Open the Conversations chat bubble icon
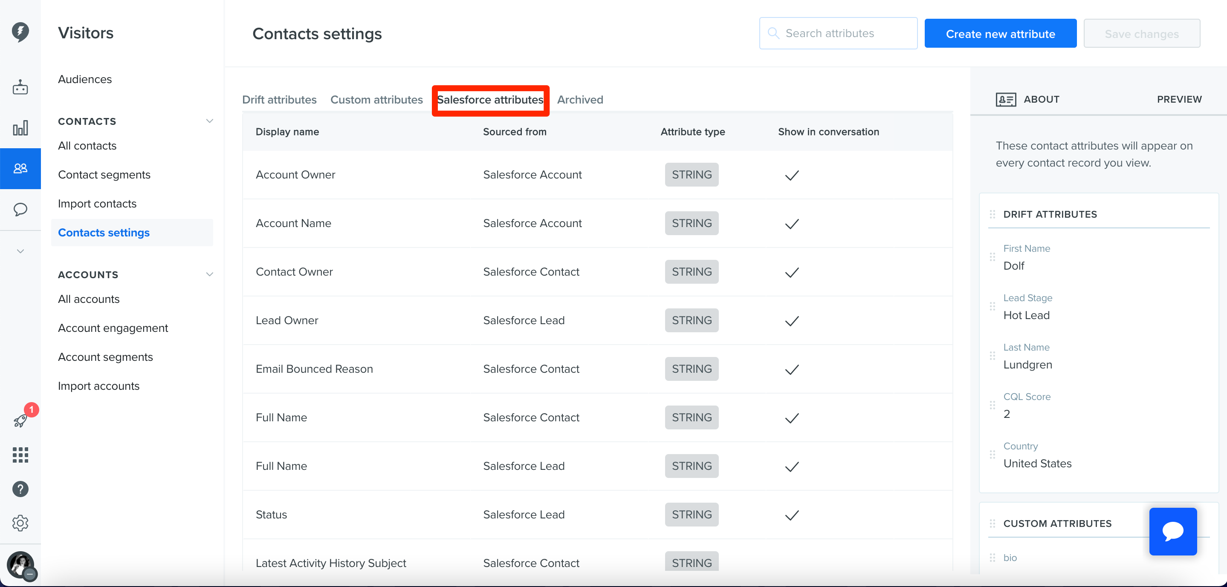 point(20,210)
